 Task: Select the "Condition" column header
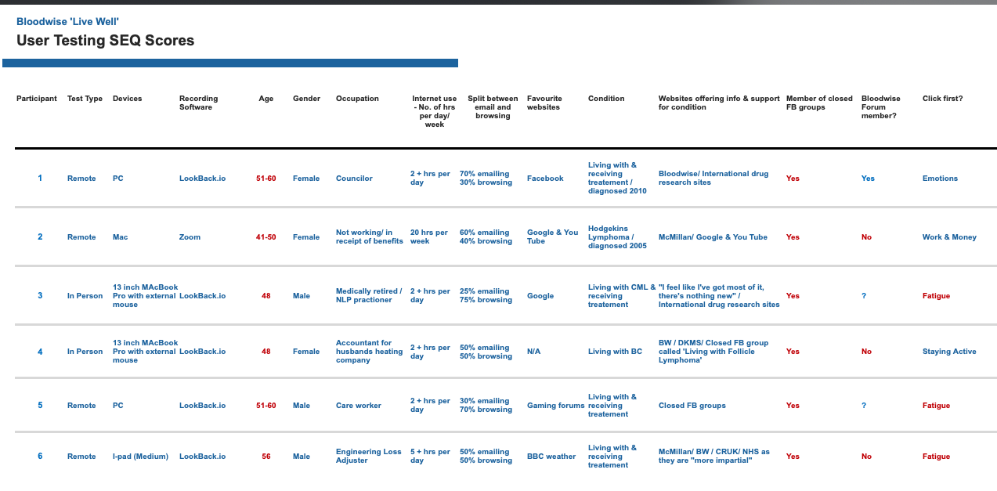(x=606, y=99)
